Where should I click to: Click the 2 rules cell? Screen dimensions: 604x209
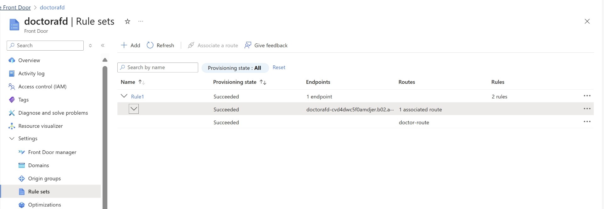click(500, 97)
